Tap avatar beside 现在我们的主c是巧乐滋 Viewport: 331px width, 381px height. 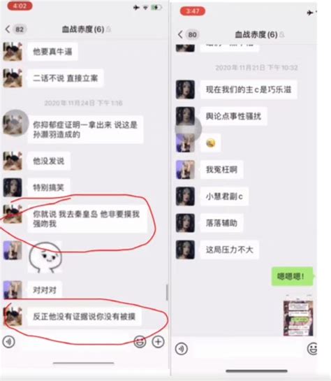pyautogui.click(x=185, y=89)
